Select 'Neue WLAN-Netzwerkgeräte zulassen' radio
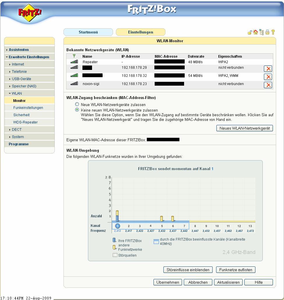The height and width of the screenshot is (300, 284). click(77, 104)
